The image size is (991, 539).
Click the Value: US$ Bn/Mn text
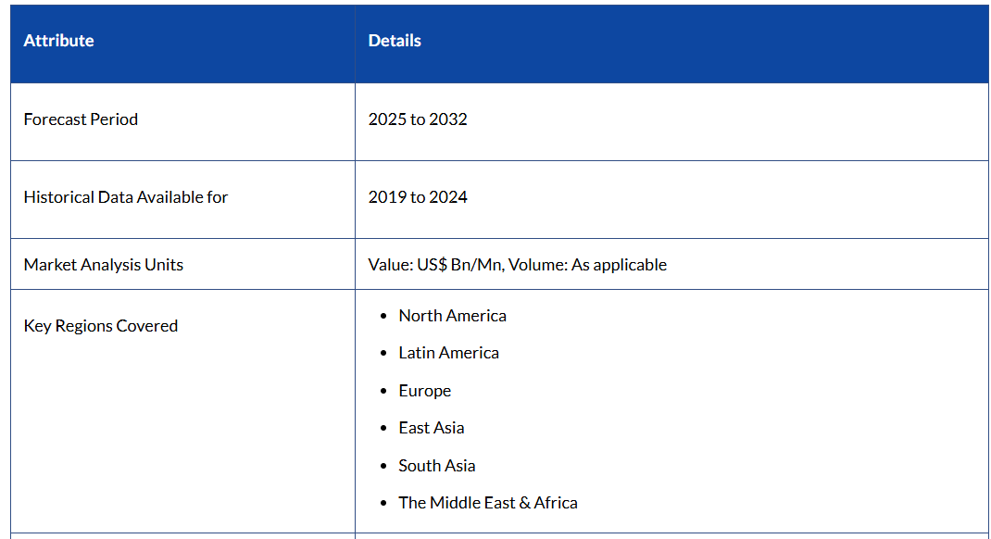click(x=435, y=265)
